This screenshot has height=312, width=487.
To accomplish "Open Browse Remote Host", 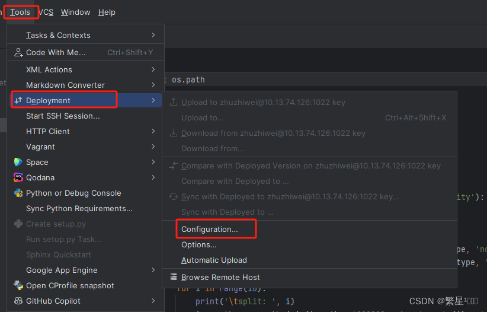I will click(x=309, y=277).
